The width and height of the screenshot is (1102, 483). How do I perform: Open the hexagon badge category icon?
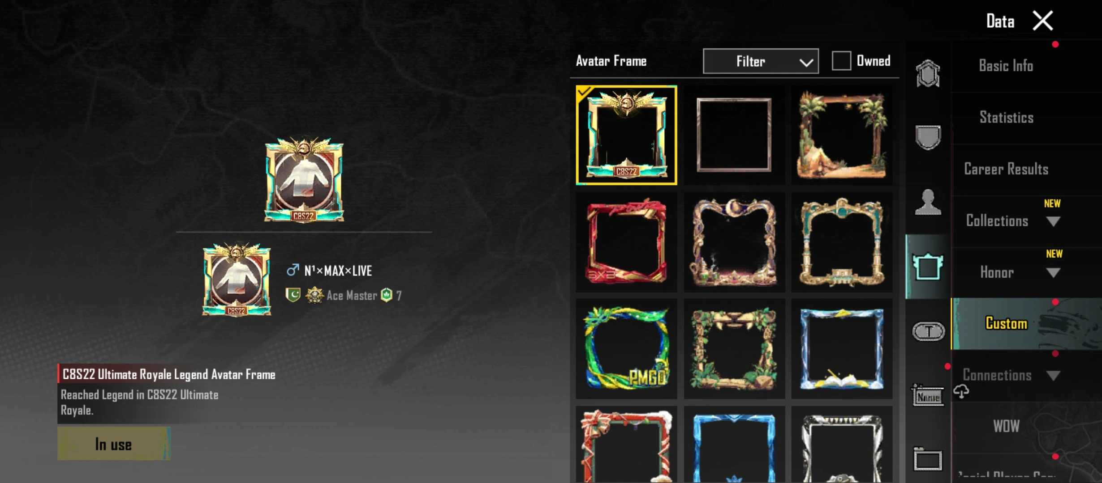point(928,73)
